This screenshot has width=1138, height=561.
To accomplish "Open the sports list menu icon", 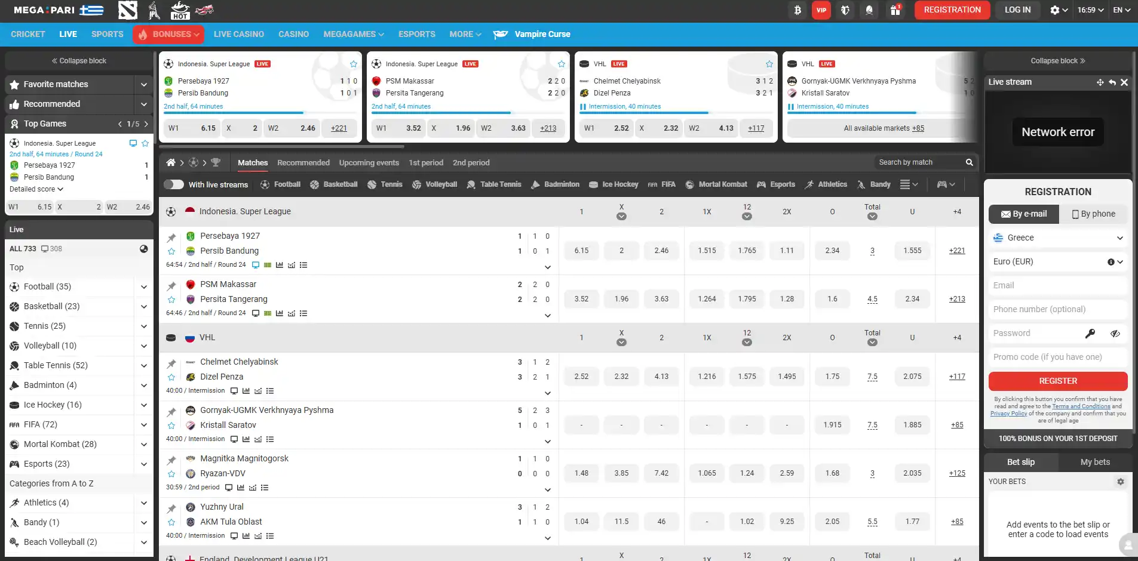I will [909, 185].
